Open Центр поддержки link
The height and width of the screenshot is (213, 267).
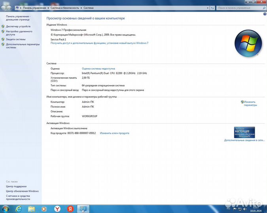click(x=16, y=186)
